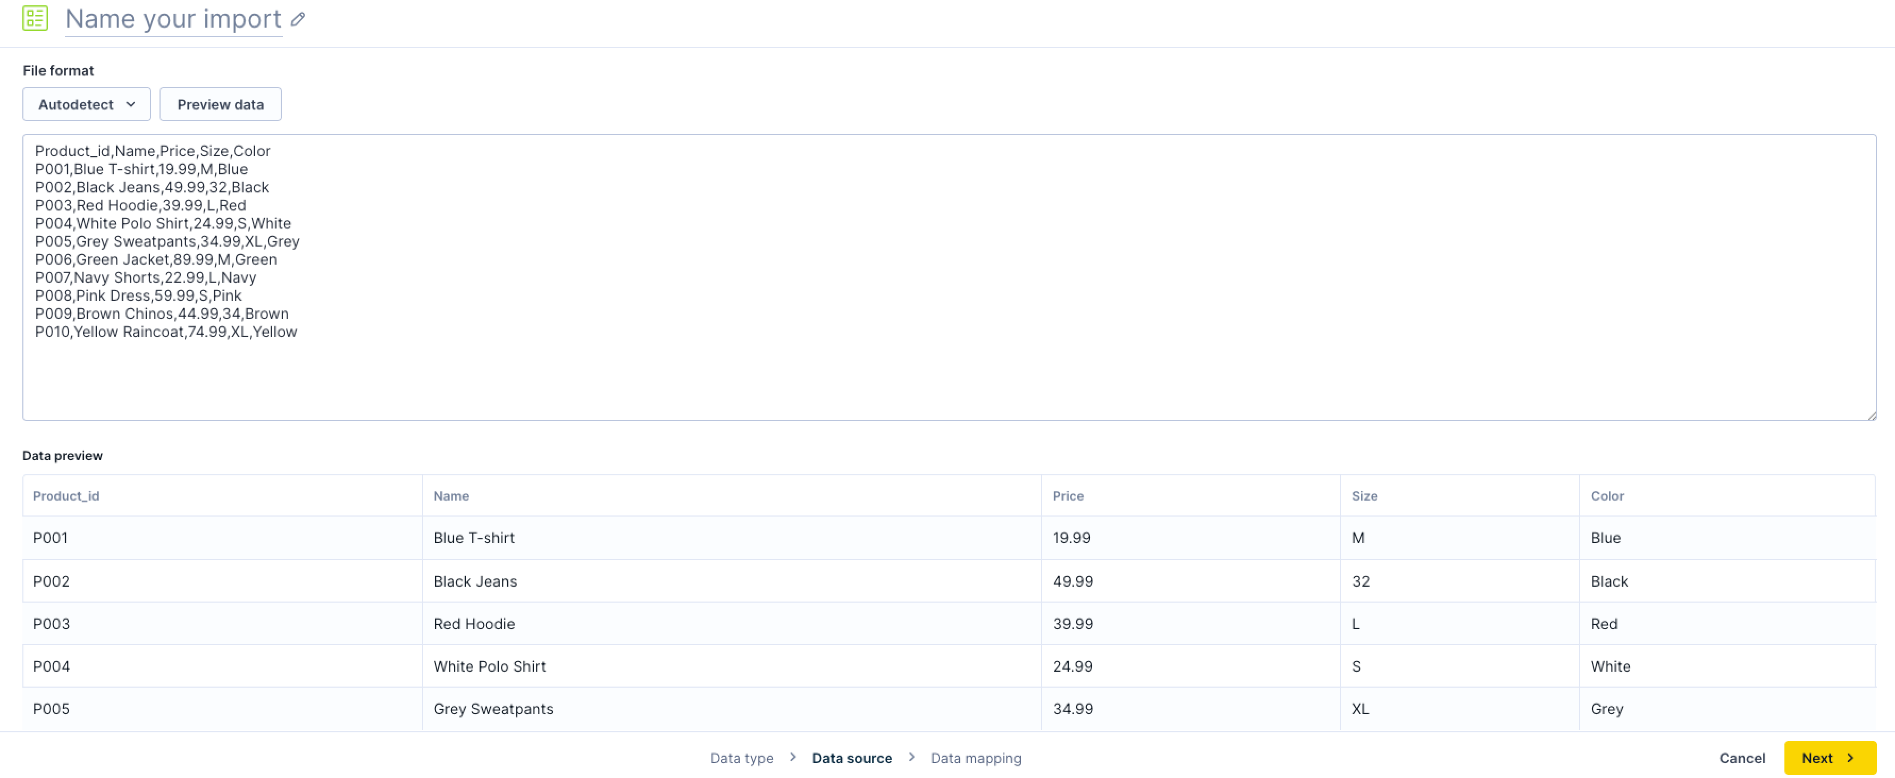The image size is (1895, 778).
Task: Select the Data source step
Action: pyautogui.click(x=851, y=757)
